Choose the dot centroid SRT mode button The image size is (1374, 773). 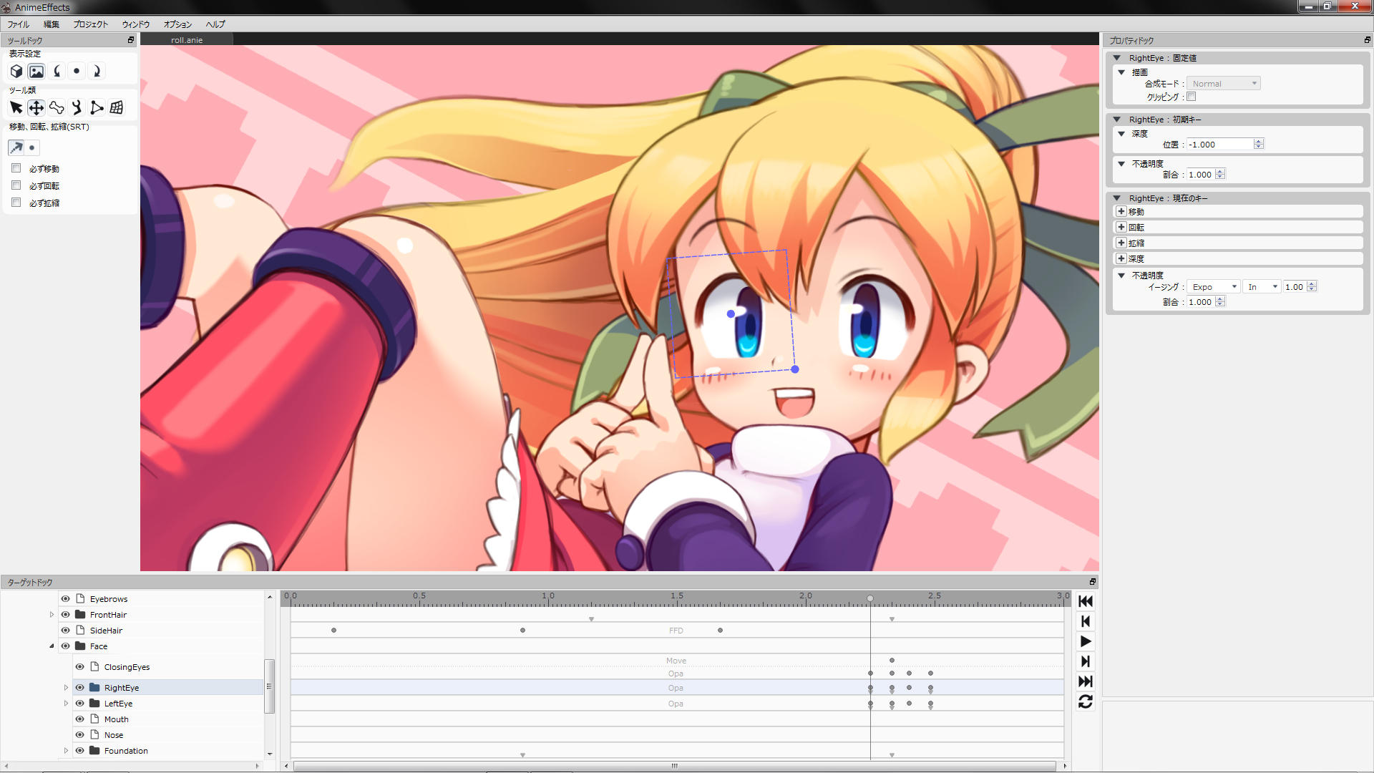pos(31,147)
